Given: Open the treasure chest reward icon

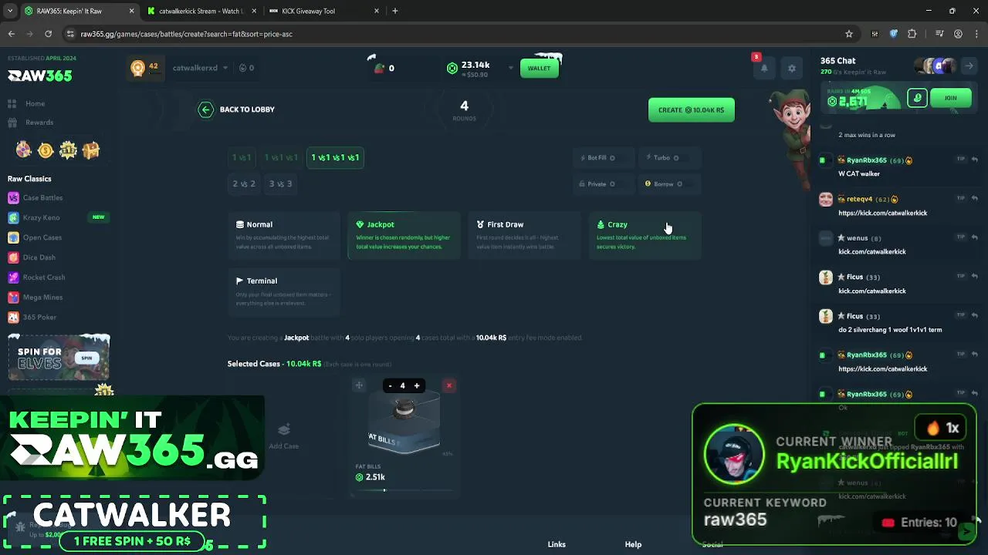Looking at the screenshot, I should click(91, 150).
